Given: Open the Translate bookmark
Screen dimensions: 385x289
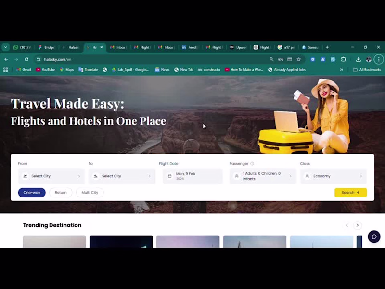Looking at the screenshot, I should (x=89, y=70).
